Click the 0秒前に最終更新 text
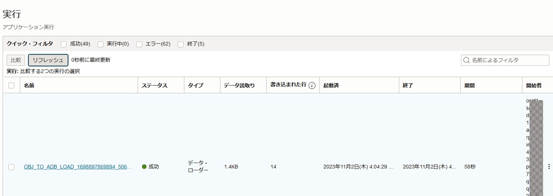553x196 pixels. point(91,60)
